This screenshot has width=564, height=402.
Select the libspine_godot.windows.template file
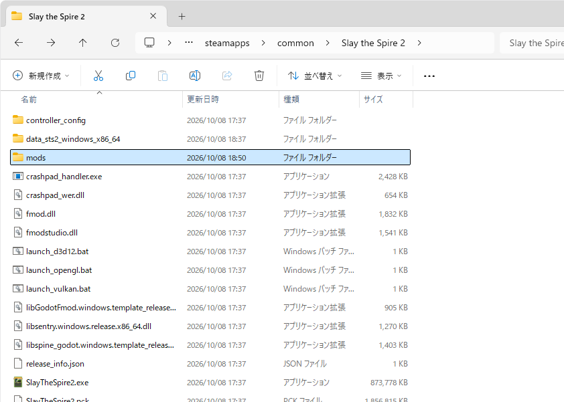tap(210, 345)
